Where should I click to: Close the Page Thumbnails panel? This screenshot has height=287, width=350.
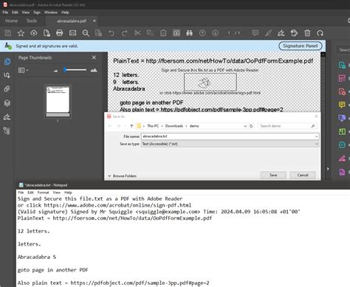[94, 58]
